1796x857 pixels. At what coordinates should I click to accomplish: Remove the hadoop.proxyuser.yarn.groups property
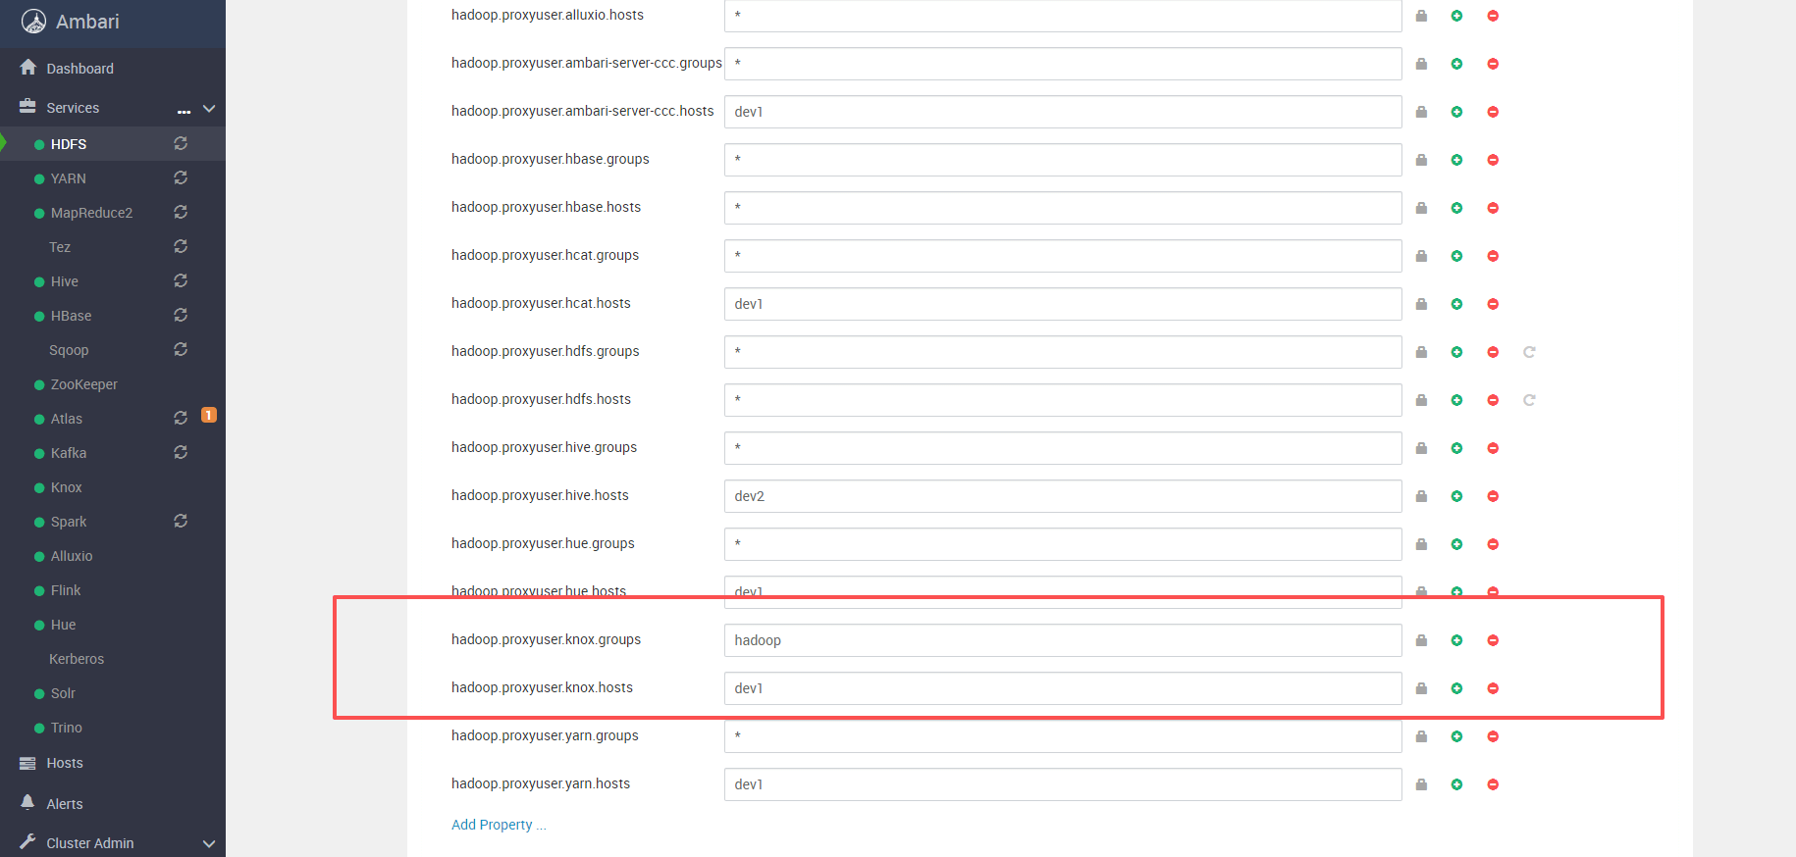point(1493,736)
